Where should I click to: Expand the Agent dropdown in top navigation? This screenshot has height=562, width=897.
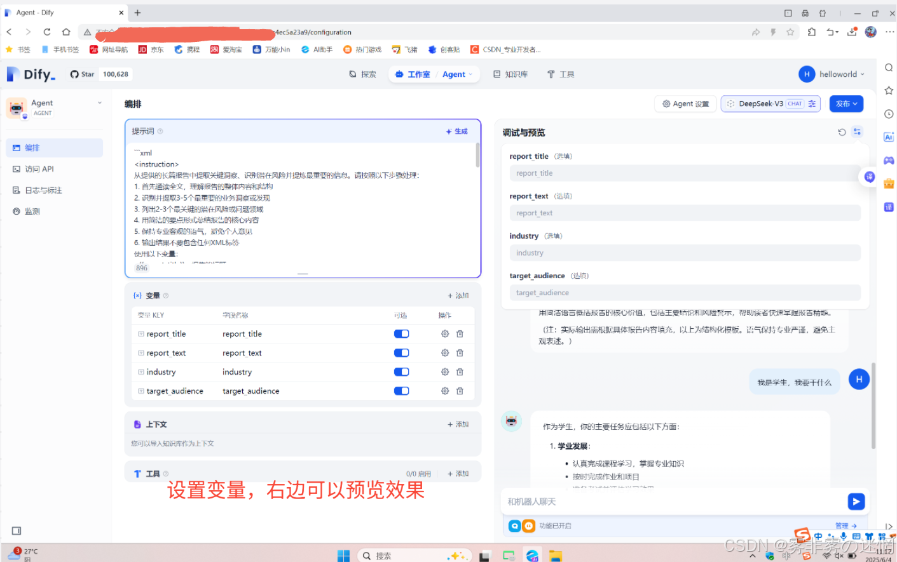point(458,74)
